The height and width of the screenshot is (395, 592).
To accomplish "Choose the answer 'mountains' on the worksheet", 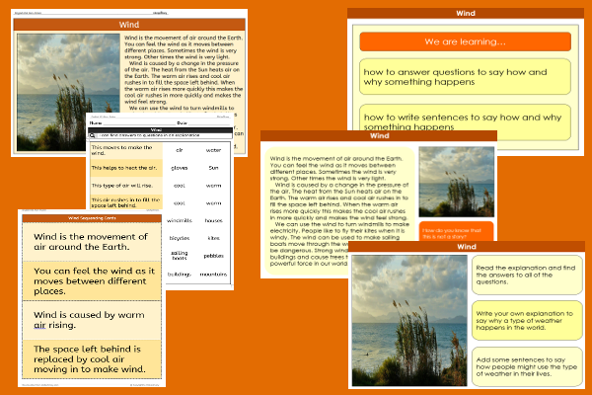I will coord(213,275).
